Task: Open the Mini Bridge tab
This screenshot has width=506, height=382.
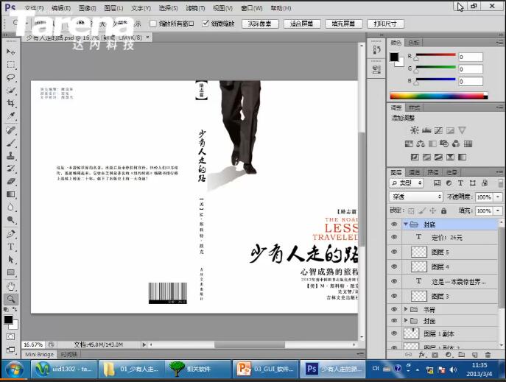Action: [x=39, y=354]
